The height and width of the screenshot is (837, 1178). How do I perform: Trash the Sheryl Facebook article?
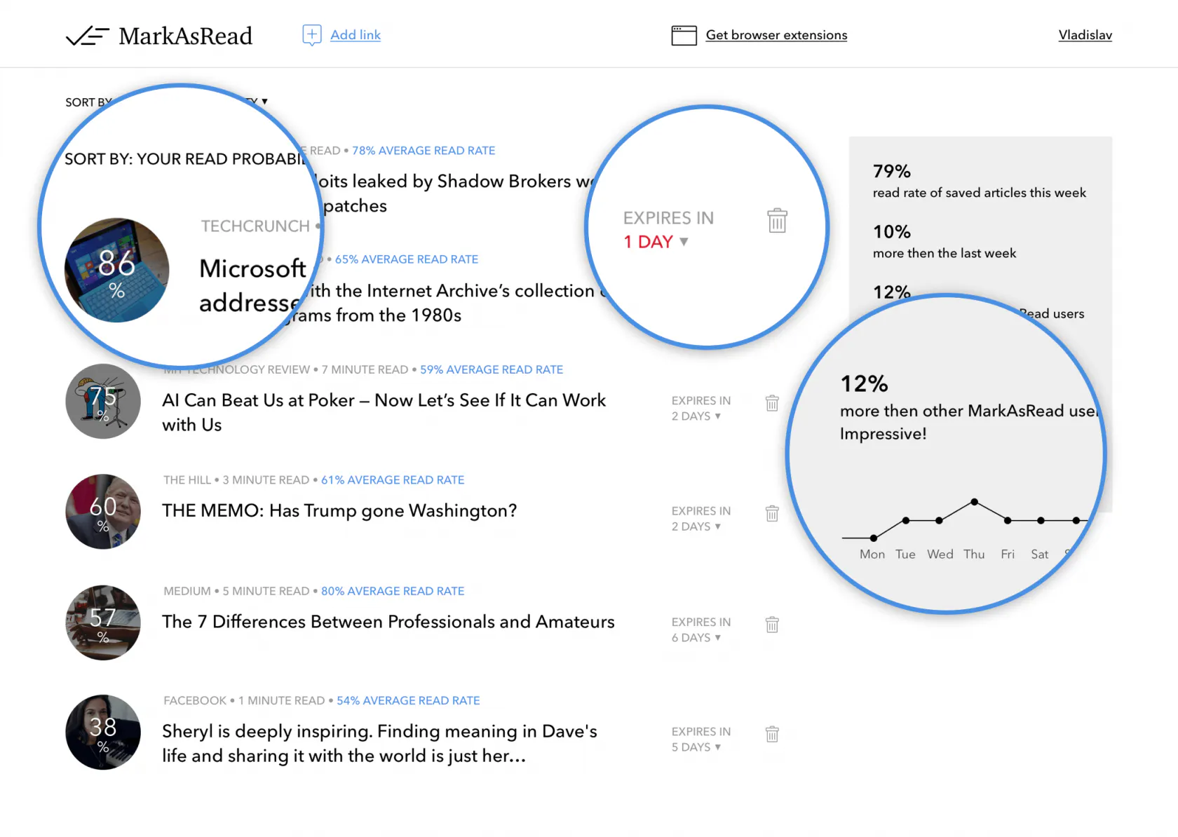point(772,734)
